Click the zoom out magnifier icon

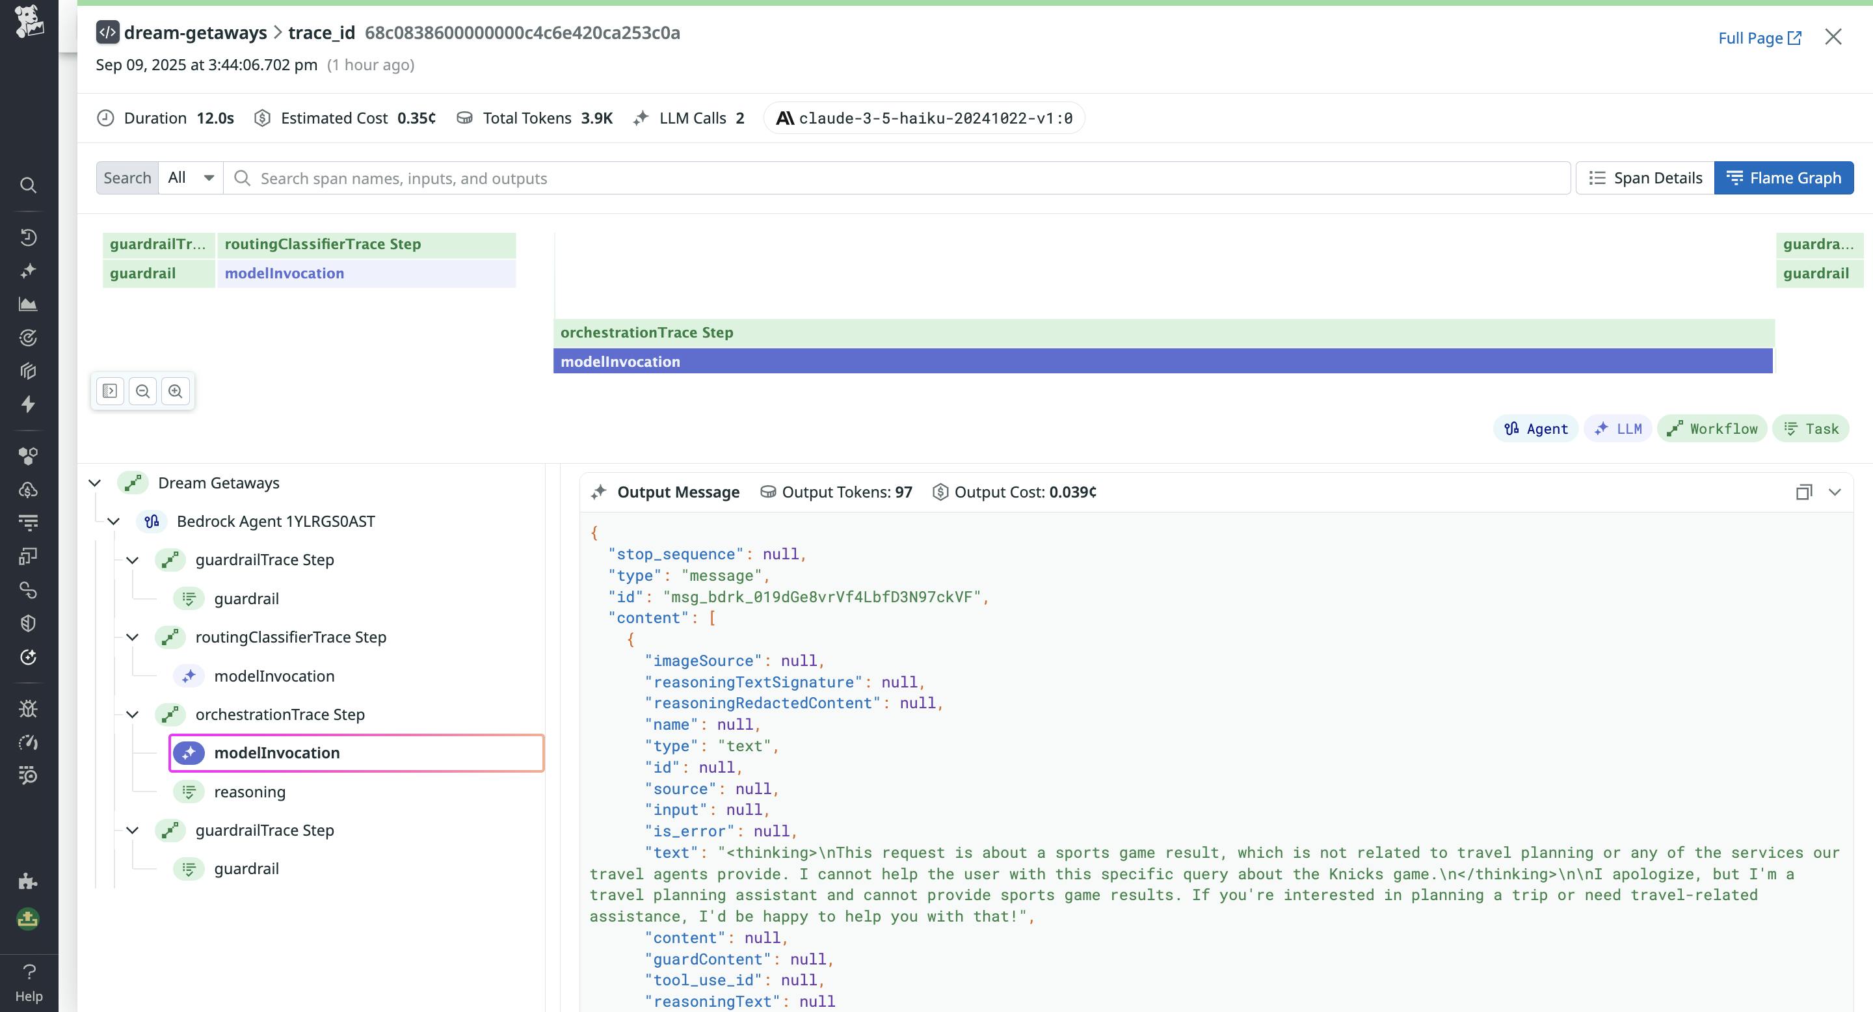coord(142,391)
